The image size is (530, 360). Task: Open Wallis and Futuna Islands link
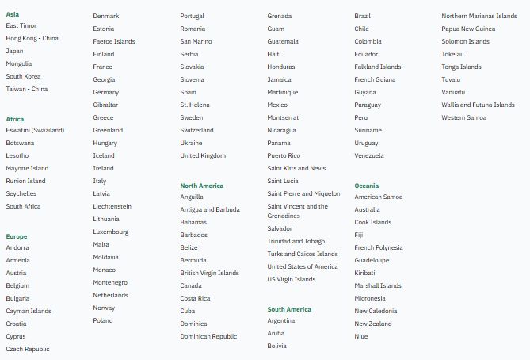478,105
